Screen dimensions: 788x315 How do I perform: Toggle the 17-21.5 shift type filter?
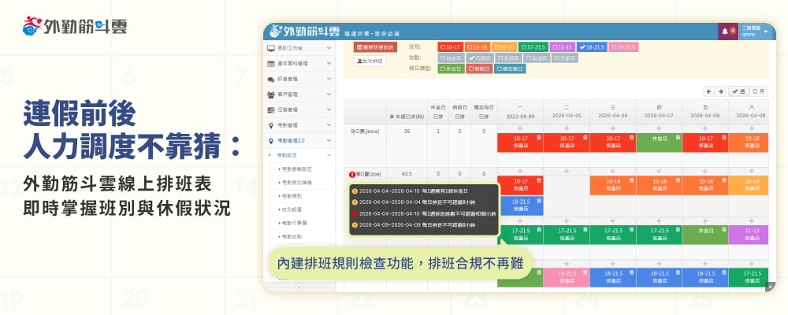pyautogui.click(x=533, y=46)
